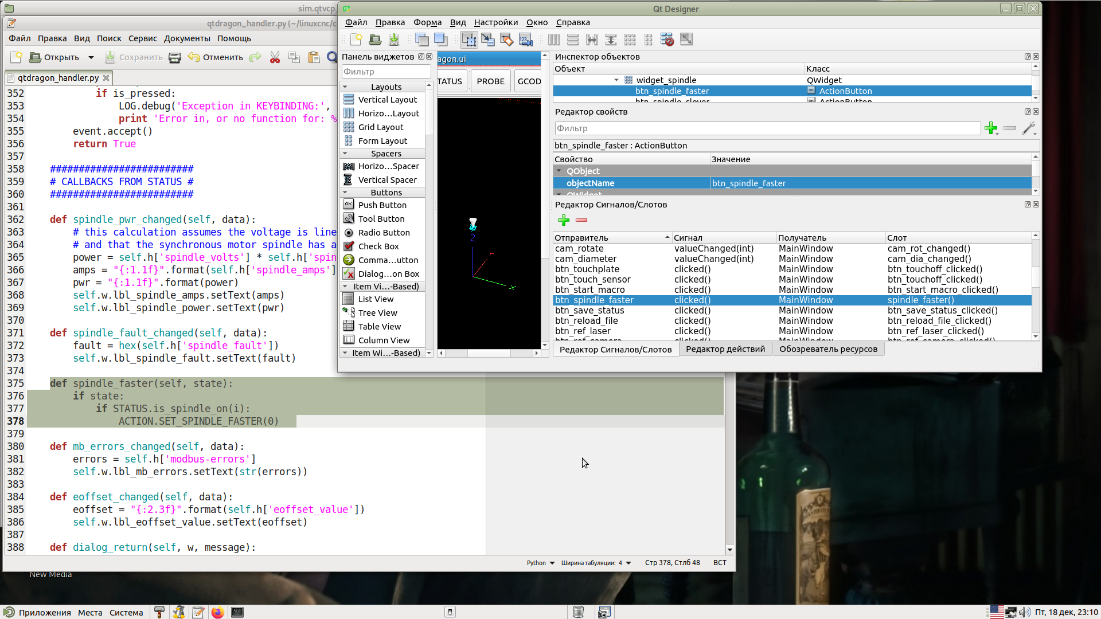Select the Edit Buddies mode icon

coord(507,40)
